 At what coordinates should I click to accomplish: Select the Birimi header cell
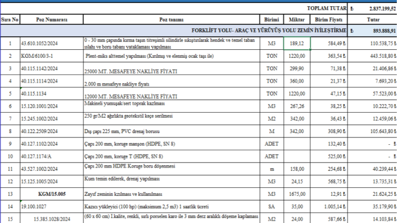tap(272, 19)
